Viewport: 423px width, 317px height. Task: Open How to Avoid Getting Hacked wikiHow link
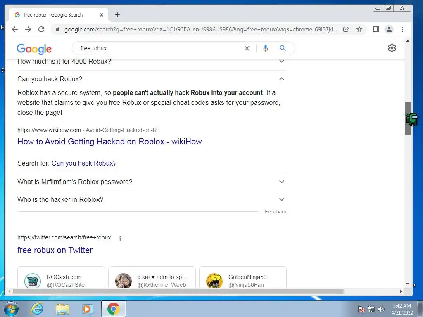109,142
